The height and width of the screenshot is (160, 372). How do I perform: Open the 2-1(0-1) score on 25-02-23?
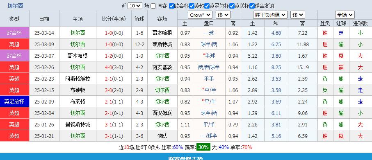click(114, 79)
